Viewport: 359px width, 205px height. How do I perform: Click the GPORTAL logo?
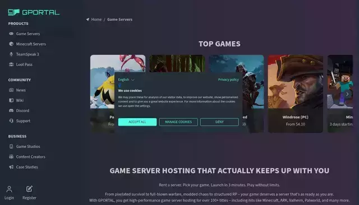click(34, 12)
